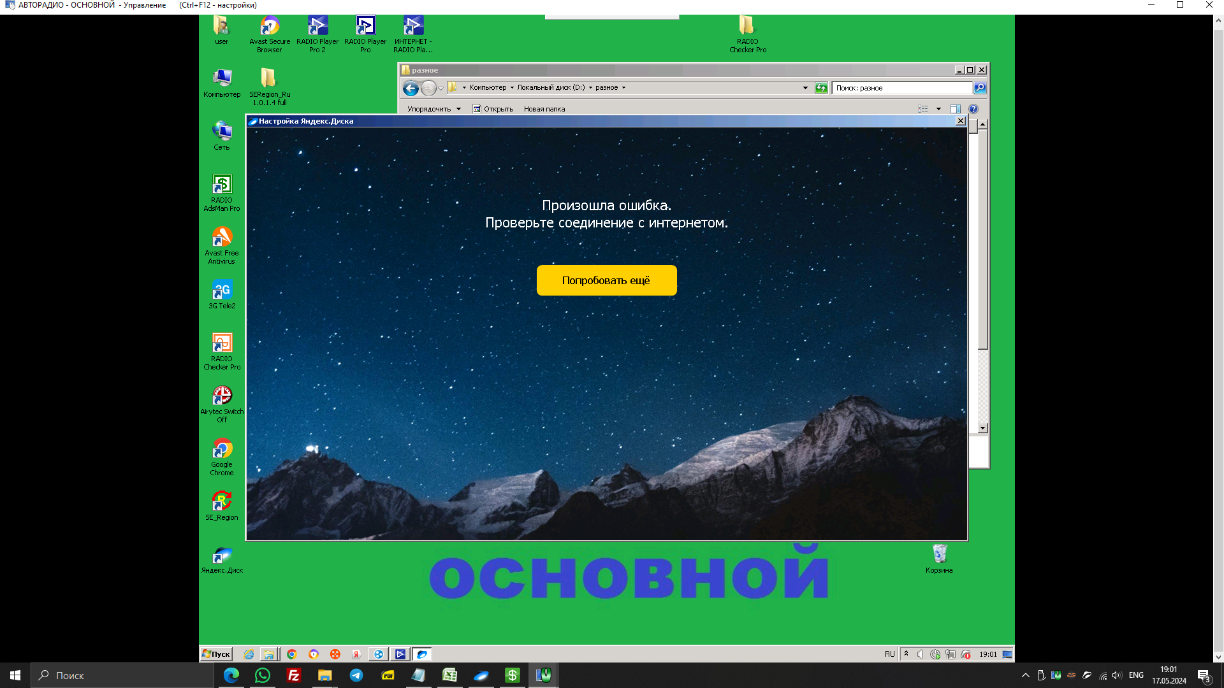Viewport: 1224px width, 688px height.
Task: Launch Avast Secure Browser desktop shortcut
Action: [270, 34]
